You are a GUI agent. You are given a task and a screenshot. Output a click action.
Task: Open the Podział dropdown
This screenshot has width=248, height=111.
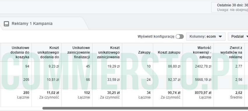click(238, 37)
